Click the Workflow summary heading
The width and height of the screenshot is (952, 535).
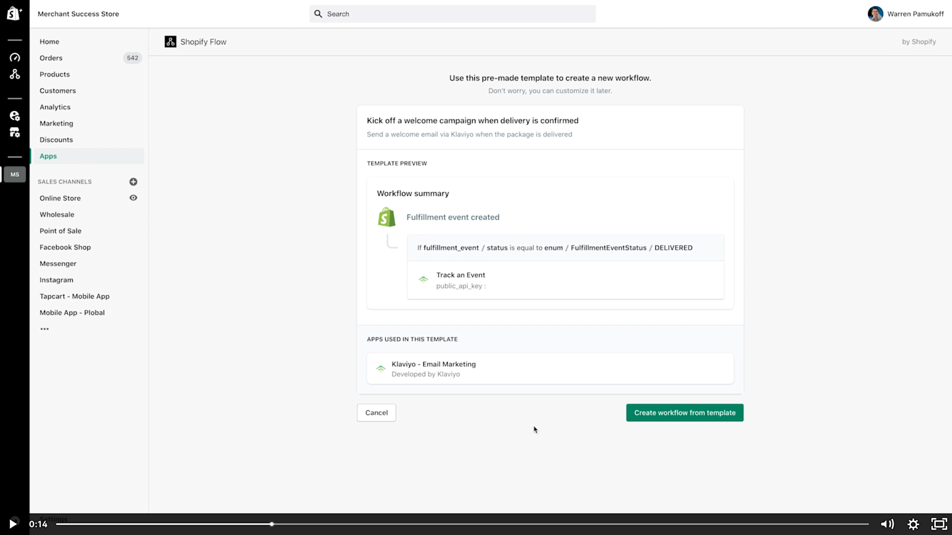[413, 194]
